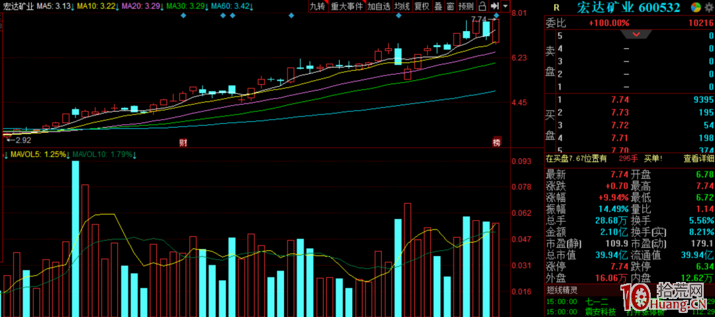Click the 市盈(动) 179.1 value
715x317 pixels.
point(703,244)
